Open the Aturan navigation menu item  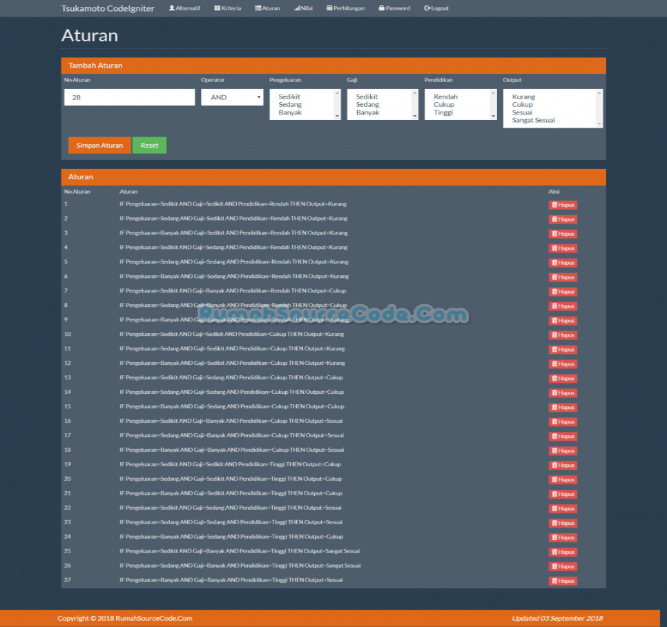coord(267,8)
